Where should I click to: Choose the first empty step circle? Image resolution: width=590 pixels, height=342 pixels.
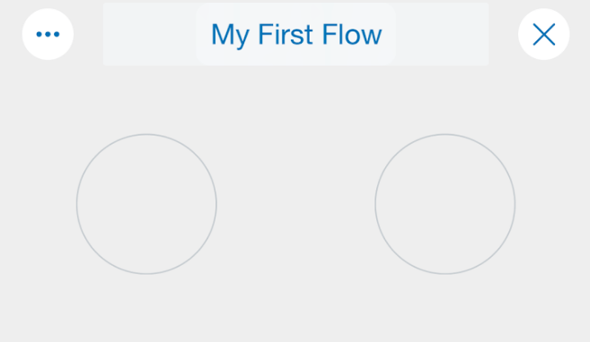(x=146, y=204)
